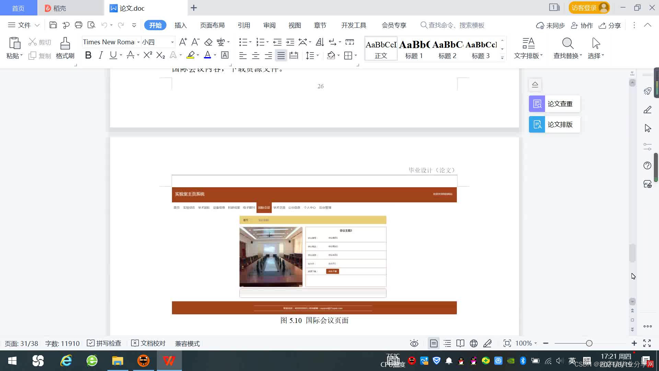Open the font size dropdown

coord(172,42)
